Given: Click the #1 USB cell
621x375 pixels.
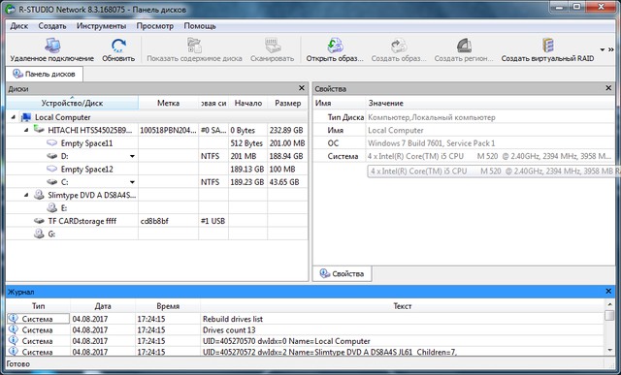Looking at the screenshot, I should click(212, 221).
